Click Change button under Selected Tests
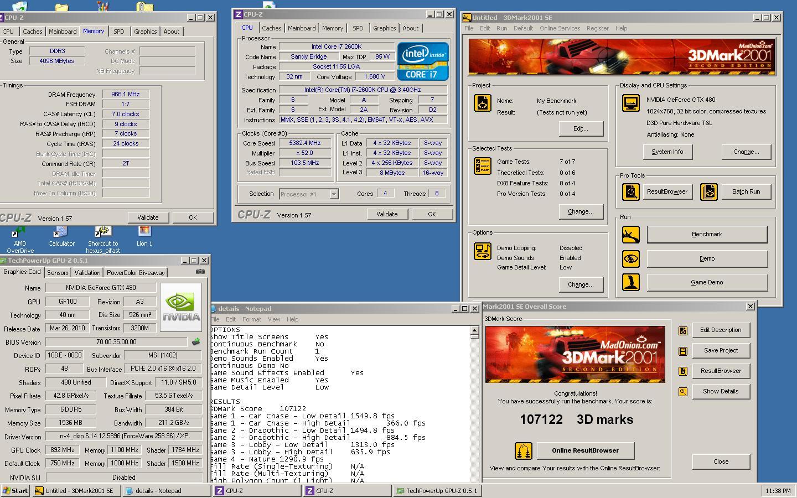 coord(581,212)
